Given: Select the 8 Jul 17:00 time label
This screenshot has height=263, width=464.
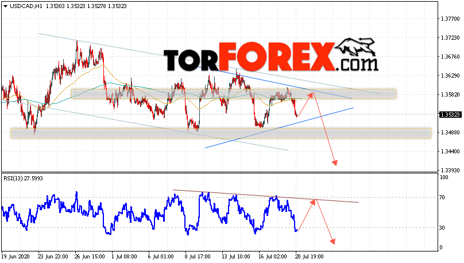Looking at the screenshot, I should 198,256.
